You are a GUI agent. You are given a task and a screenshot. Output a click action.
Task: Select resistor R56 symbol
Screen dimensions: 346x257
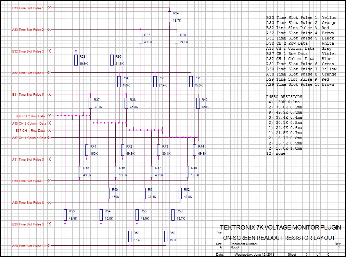point(173,215)
